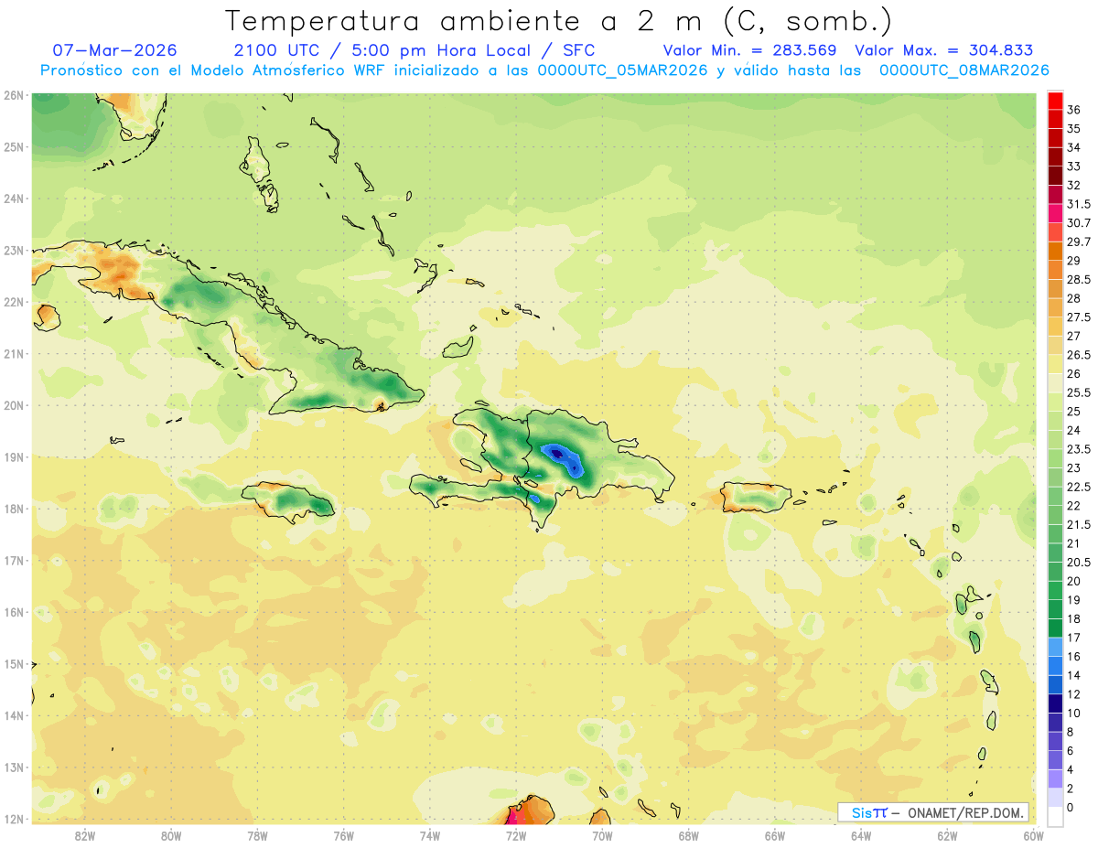
Task: Select the date text "07-Mar-2026"
Action: point(115,50)
